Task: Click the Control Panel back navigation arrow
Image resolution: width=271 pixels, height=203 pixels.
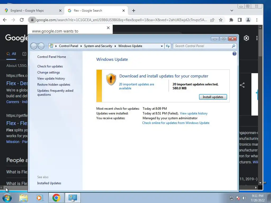Action: click(34, 46)
